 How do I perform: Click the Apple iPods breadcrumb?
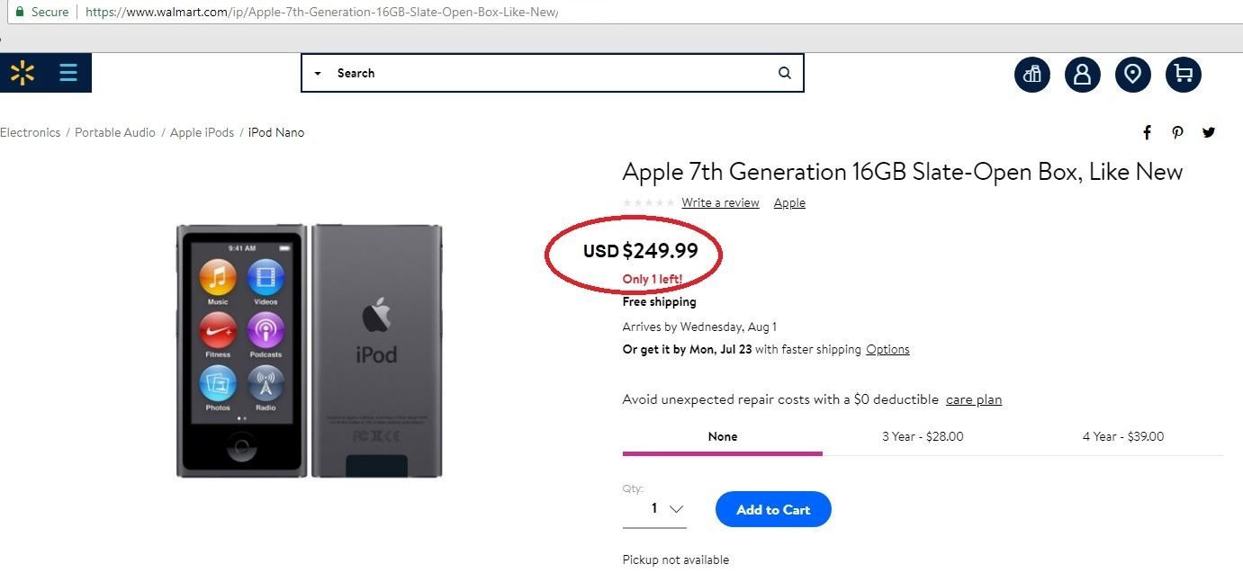tap(202, 132)
